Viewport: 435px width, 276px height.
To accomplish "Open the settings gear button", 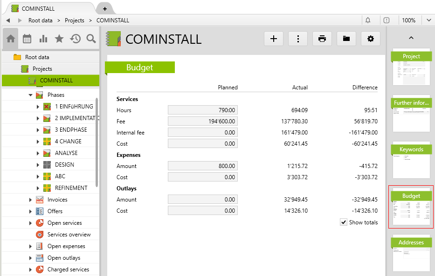I will click(371, 39).
